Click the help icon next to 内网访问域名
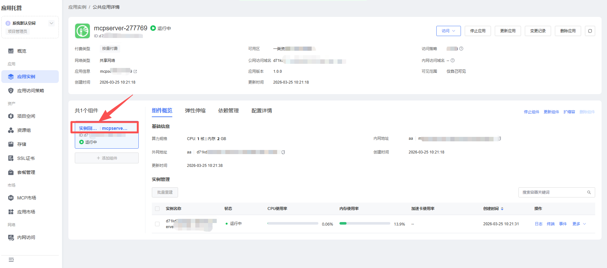The image size is (607, 268). pyautogui.click(x=453, y=61)
